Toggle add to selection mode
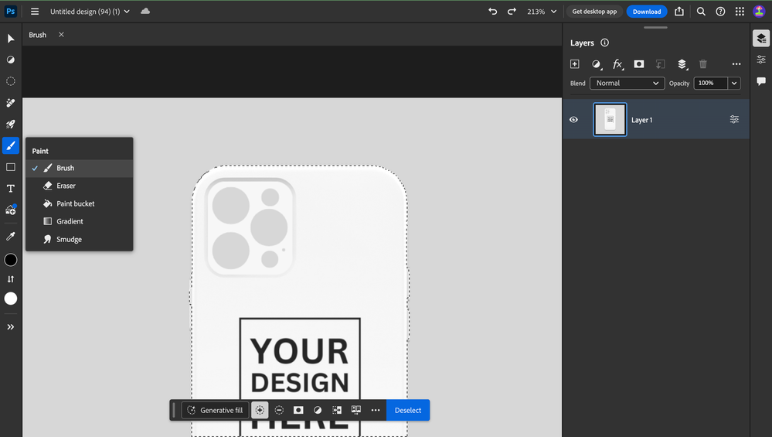772x437 pixels. (x=260, y=410)
